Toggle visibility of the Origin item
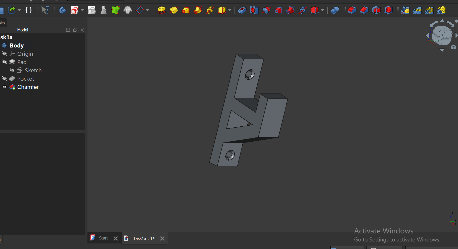This screenshot has height=249, width=458. (5, 54)
